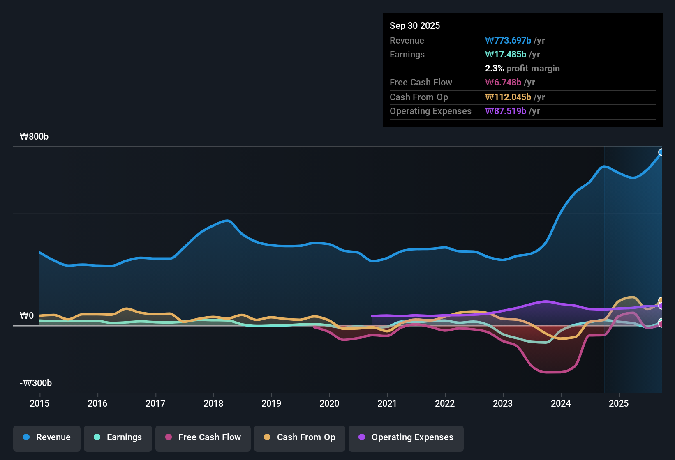Hide the Free Cash Flow series

click(203, 438)
